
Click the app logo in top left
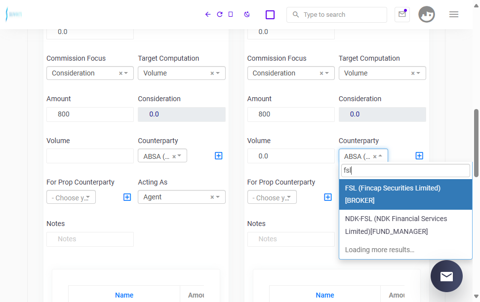[14, 14]
